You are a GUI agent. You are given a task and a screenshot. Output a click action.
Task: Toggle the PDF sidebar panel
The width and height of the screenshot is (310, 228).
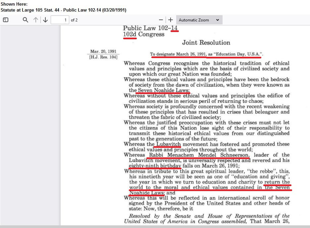[6, 20]
